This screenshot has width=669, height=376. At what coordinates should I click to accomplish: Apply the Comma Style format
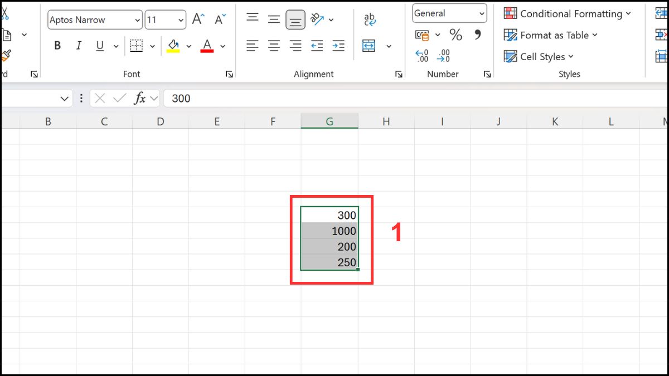(477, 35)
